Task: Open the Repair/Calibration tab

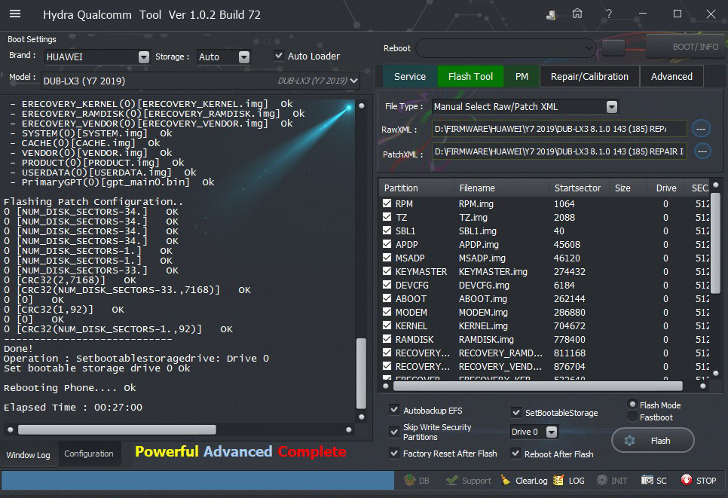Action: [x=589, y=77]
